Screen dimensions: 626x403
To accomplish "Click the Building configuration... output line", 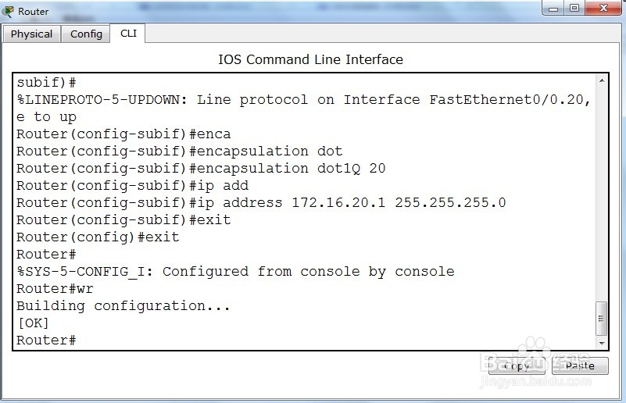I will pyautogui.click(x=123, y=306).
